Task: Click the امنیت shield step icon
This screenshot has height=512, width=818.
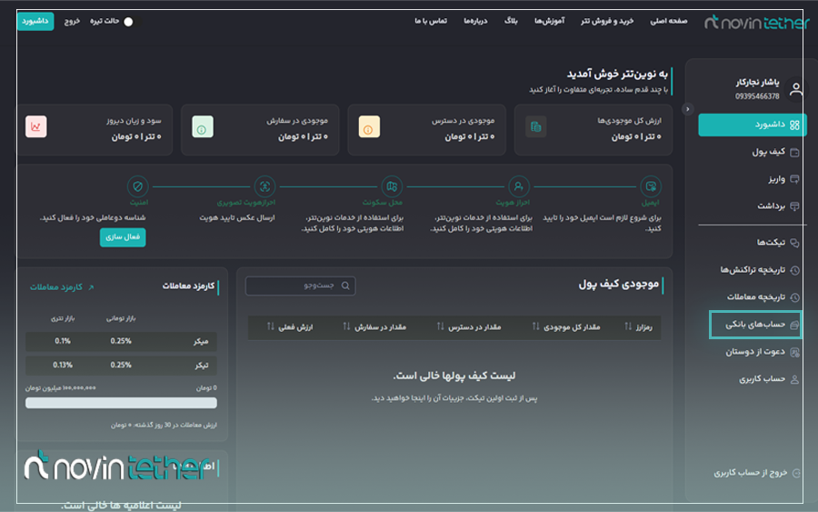Action: (138, 186)
